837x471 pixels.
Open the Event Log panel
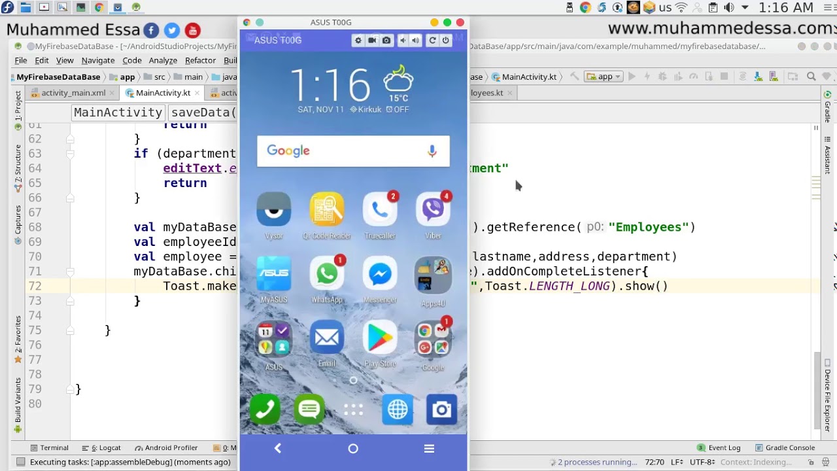pos(719,448)
